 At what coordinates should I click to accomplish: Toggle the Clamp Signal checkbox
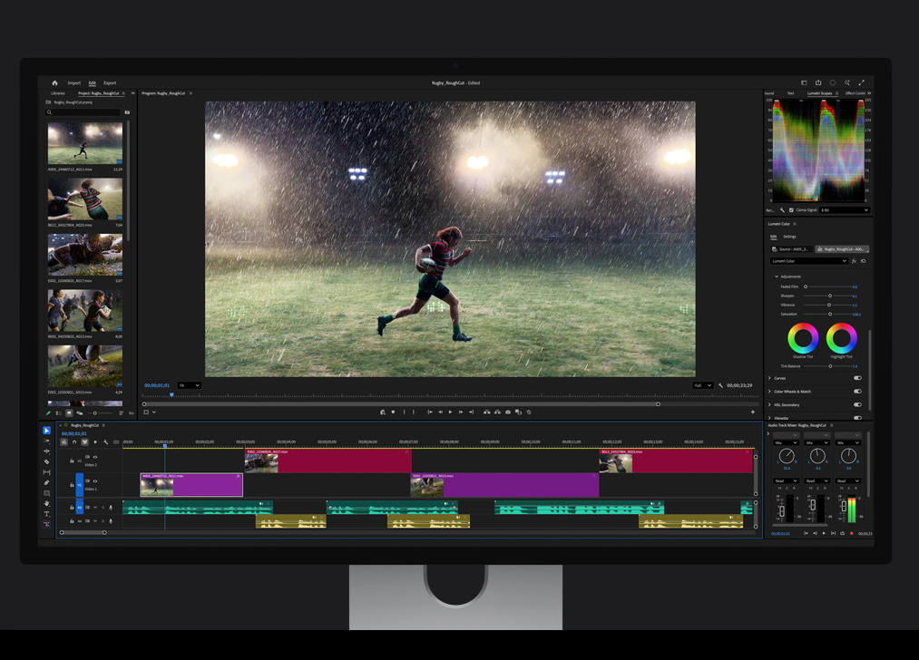tap(791, 210)
